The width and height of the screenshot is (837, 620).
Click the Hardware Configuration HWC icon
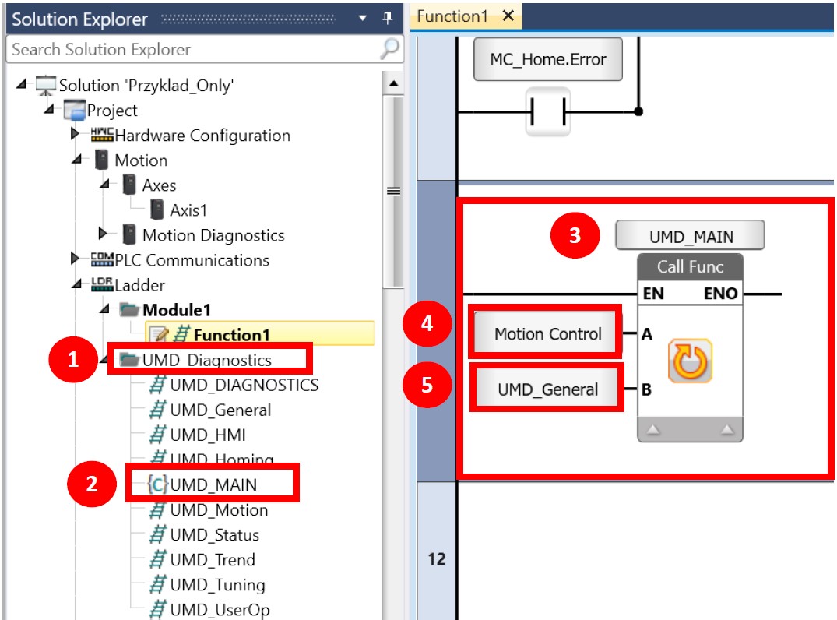101,135
